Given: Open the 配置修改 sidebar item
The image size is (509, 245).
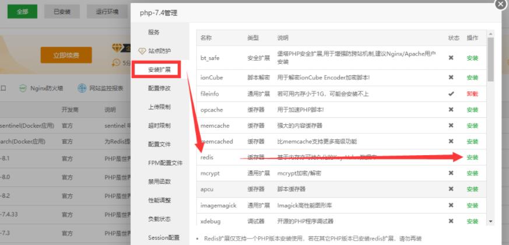Looking at the screenshot, I should coord(159,88).
